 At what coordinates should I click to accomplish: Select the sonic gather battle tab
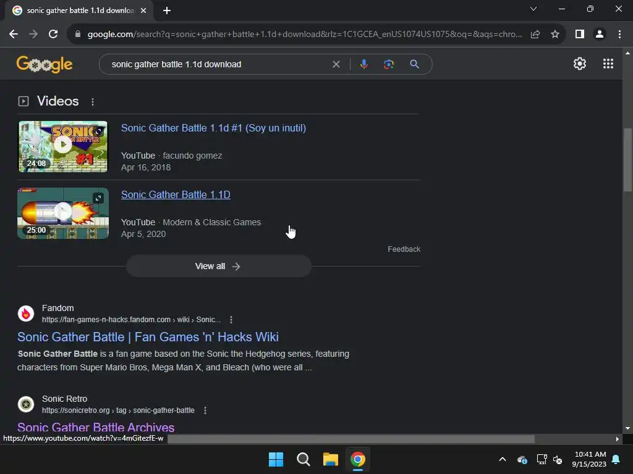click(80, 10)
